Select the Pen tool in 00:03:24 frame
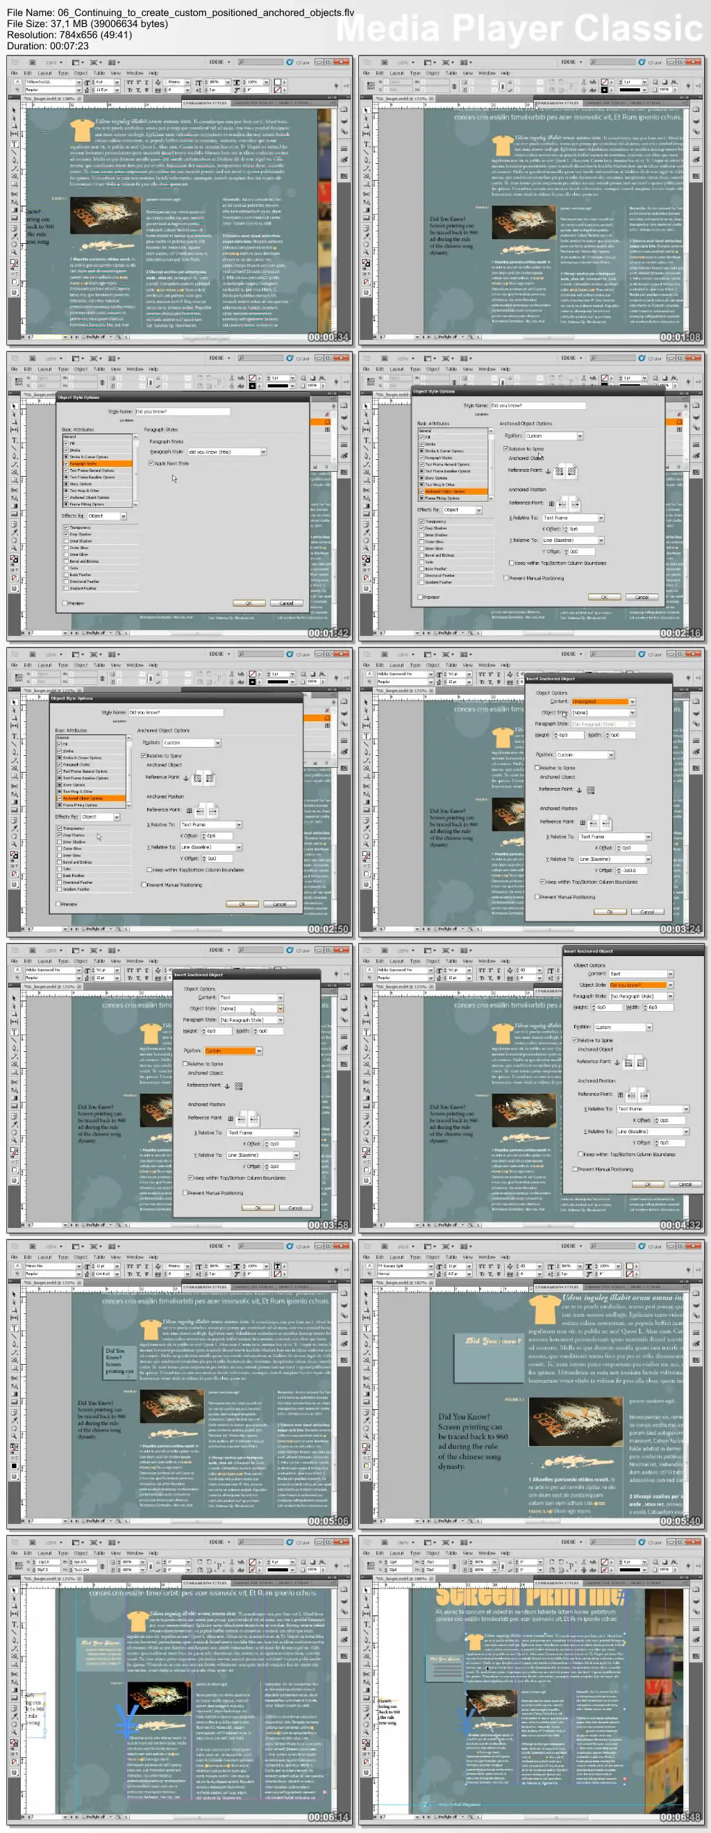 point(366,752)
